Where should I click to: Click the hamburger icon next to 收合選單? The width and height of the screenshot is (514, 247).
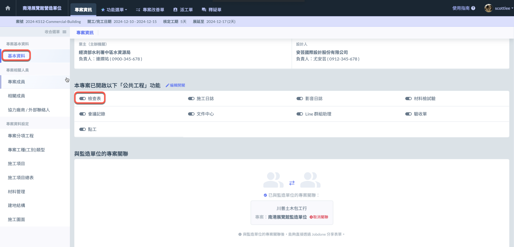(x=64, y=32)
